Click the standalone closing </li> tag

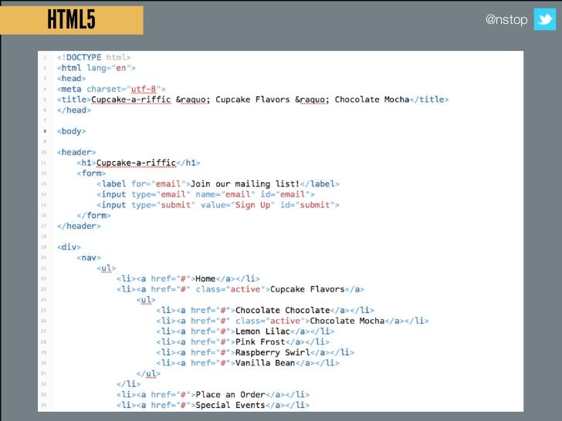click(x=128, y=384)
